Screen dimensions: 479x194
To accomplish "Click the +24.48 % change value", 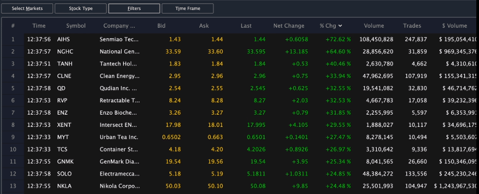I will (x=338, y=186).
